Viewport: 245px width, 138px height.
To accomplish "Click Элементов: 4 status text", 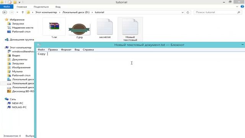I will [x=12, y=136].
